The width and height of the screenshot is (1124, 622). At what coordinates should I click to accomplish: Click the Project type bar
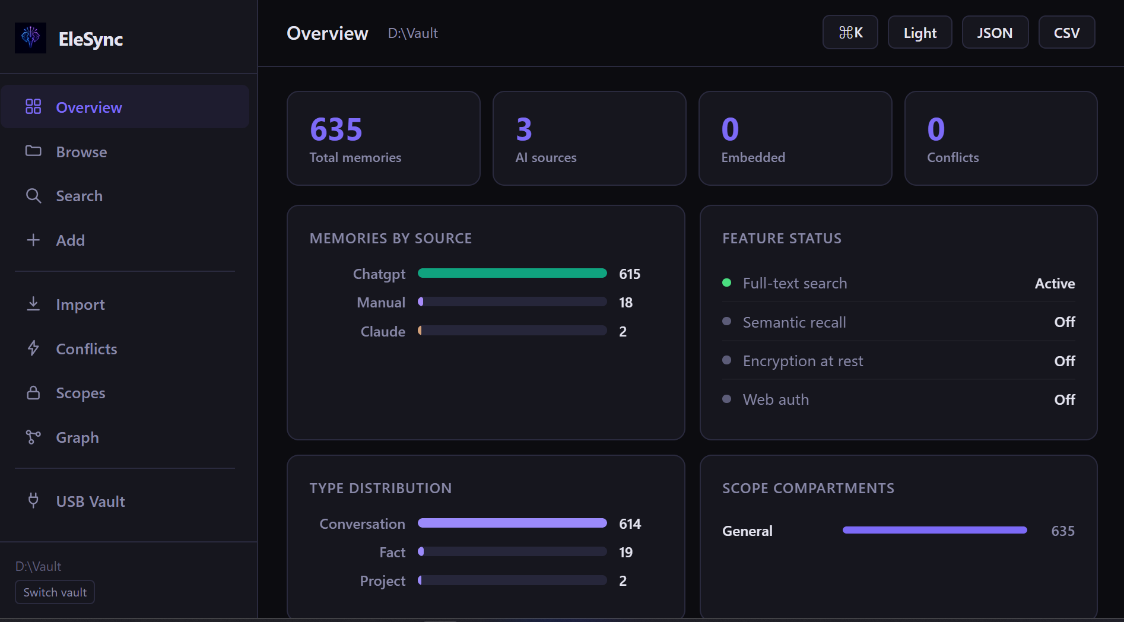pos(512,580)
